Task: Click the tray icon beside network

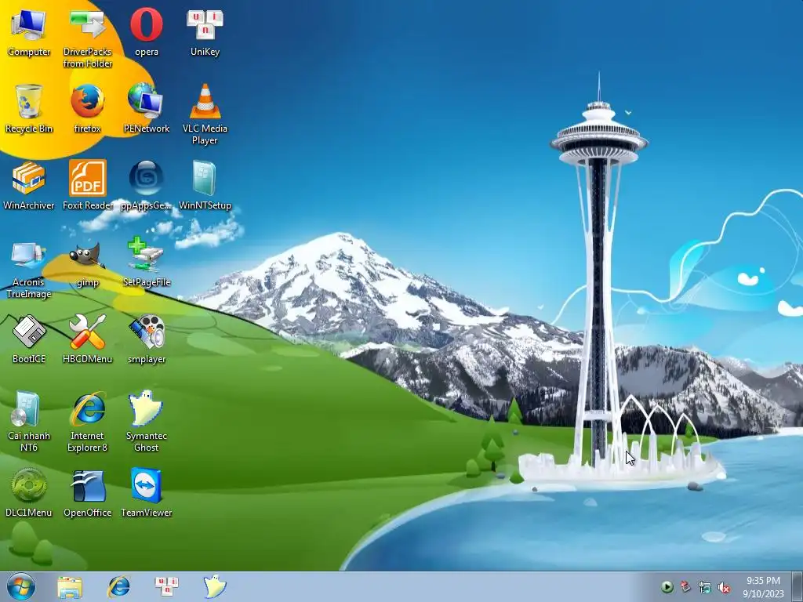Action: coord(685,587)
